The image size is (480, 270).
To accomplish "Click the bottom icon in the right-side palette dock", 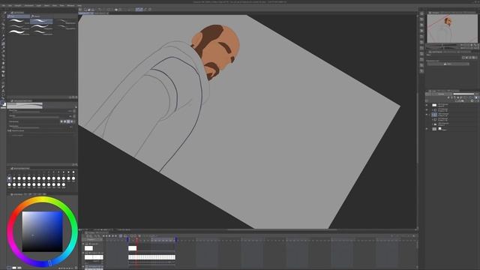I will coord(421,71).
